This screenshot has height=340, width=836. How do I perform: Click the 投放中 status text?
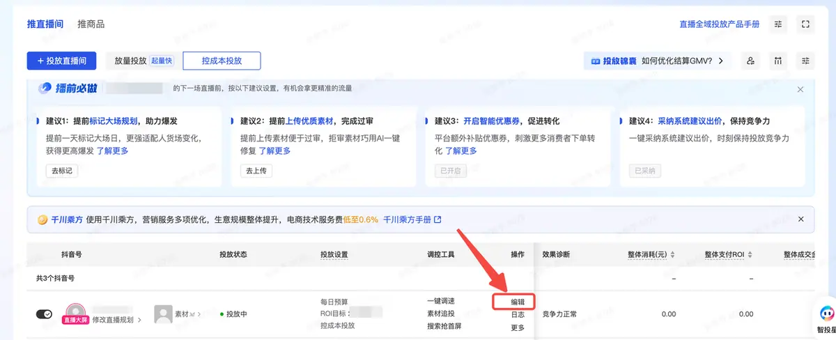[238, 314]
